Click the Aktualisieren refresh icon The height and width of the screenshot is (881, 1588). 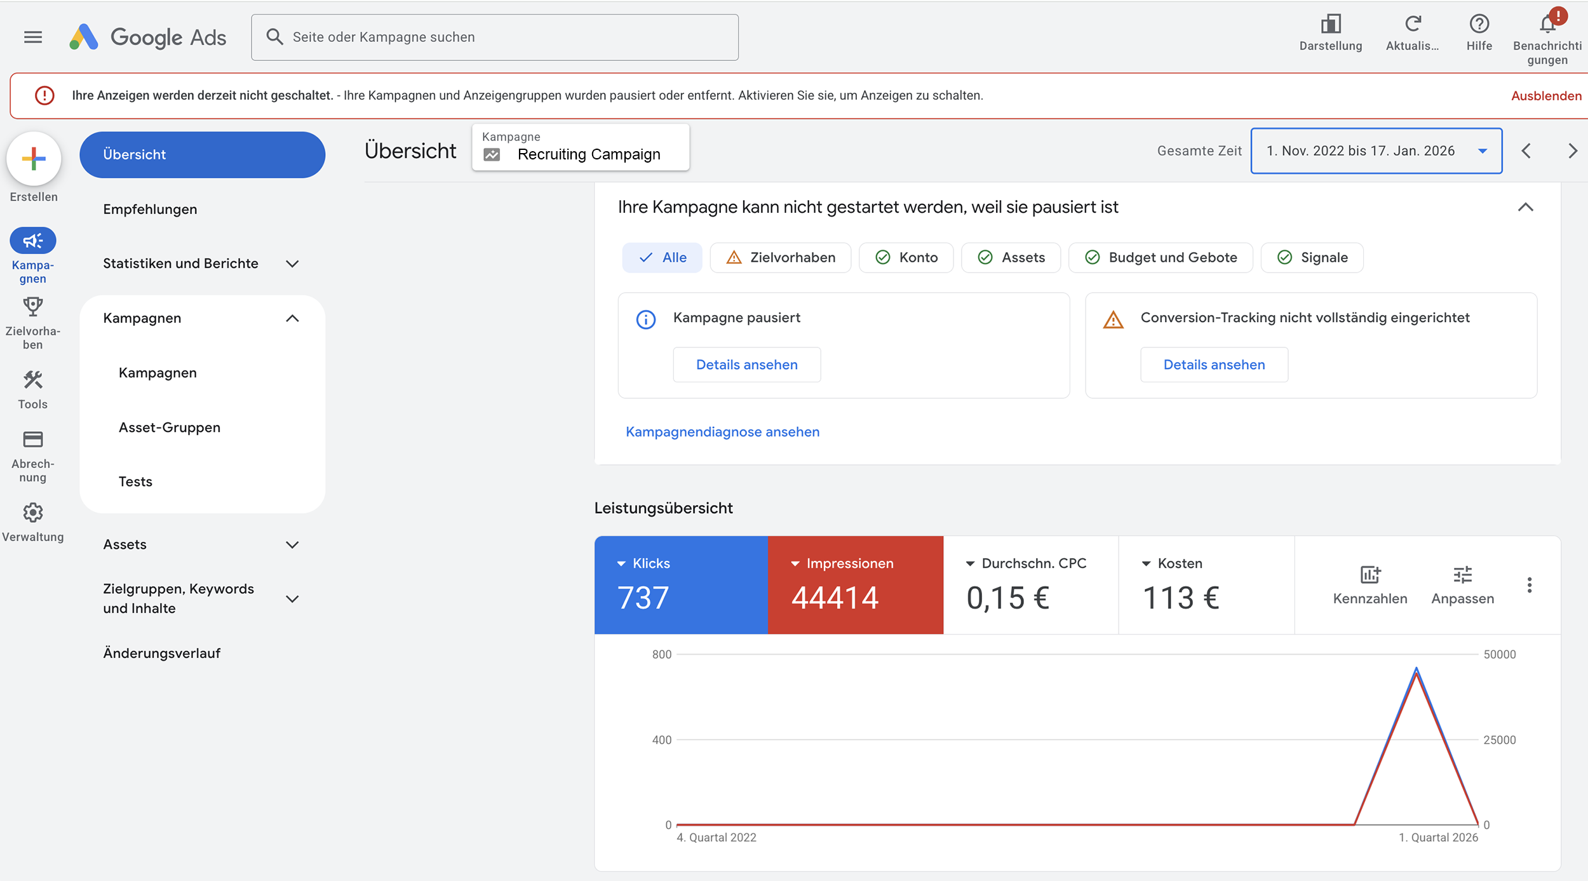1413,25
